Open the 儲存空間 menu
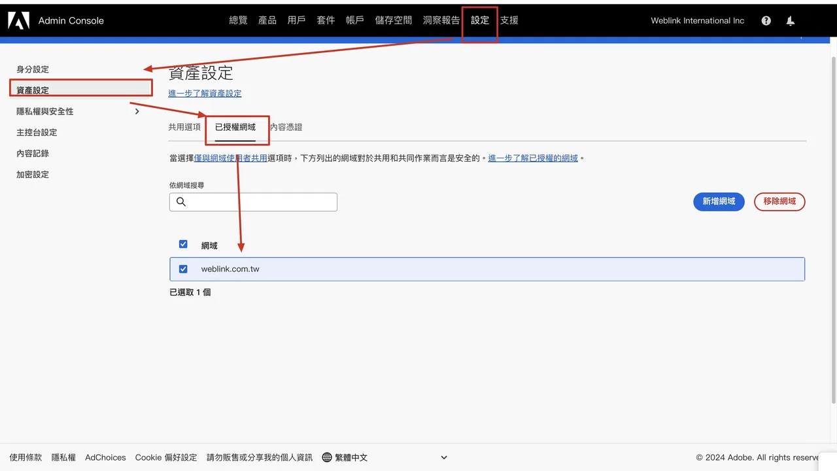The height and width of the screenshot is (471, 837). tap(394, 20)
